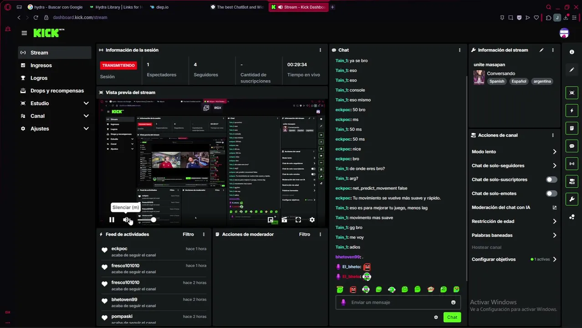The image size is (582, 328).
Task: Toggle activity feed lightning widget in sidebar
Action: point(572,111)
